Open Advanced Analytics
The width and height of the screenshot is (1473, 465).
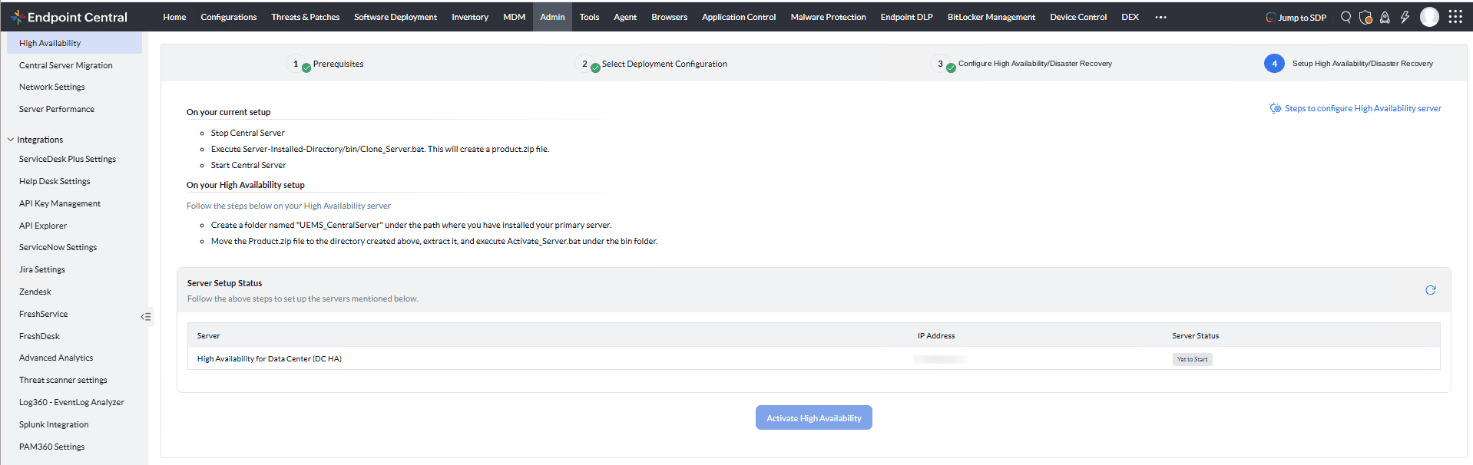coord(56,358)
